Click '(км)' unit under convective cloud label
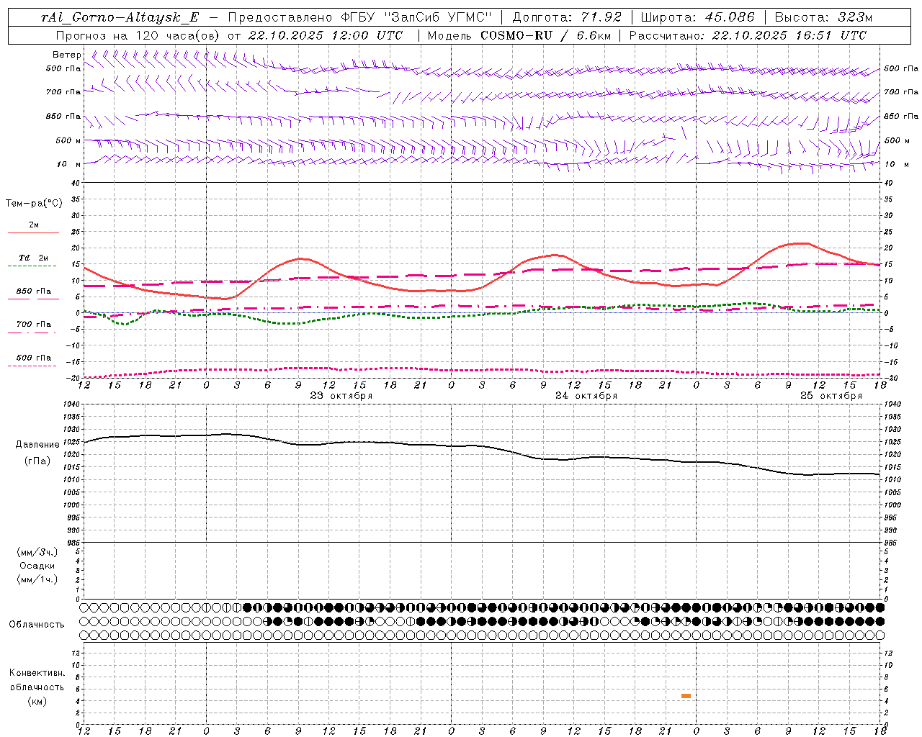The height and width of the screenshot is (737, 922). pyautogui.click(x=37, y=700)
